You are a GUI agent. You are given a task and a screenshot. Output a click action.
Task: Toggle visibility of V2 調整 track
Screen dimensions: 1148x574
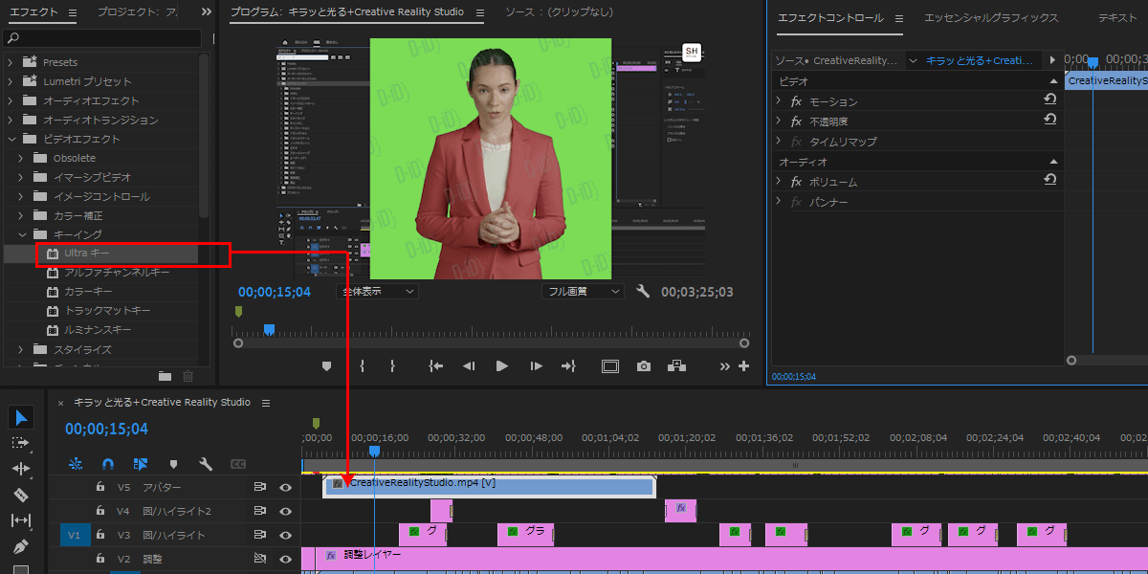(x=285, y=559)
